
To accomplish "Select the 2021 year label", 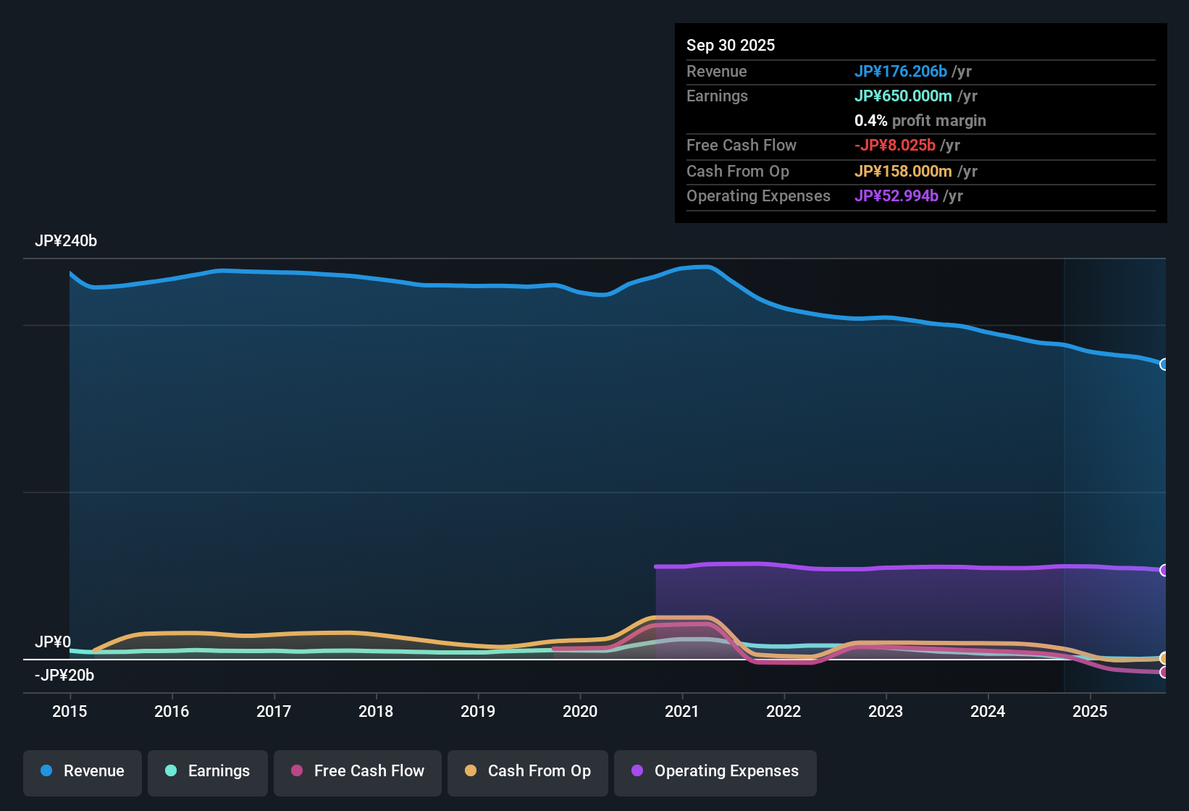I will [x=682, y=712].
